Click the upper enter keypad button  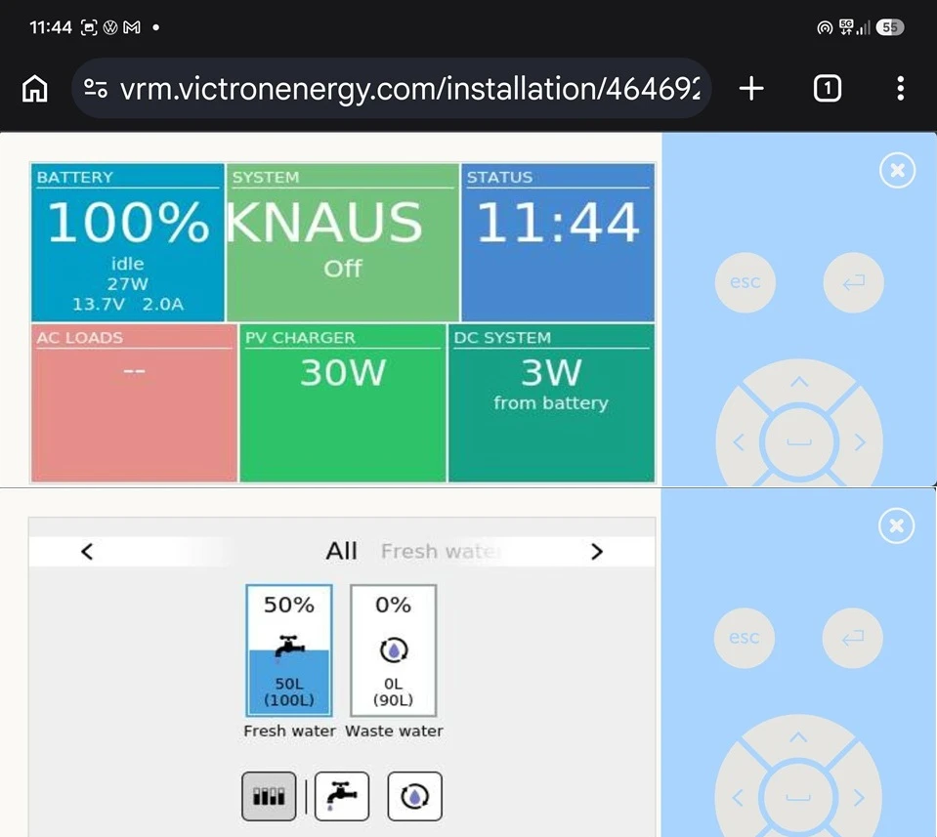(x=853, y=282)
